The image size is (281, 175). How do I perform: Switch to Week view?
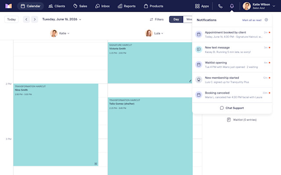tap(187, 19)
